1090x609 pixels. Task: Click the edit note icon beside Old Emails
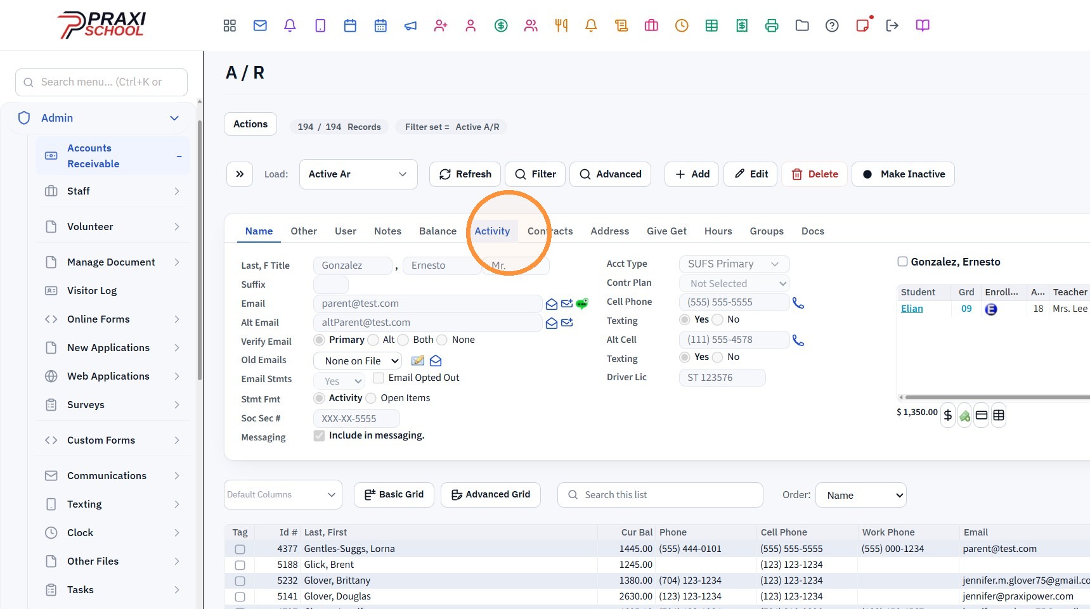[x=418, y=361]
